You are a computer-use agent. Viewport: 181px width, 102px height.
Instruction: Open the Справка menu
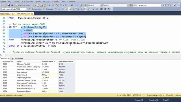coord(71,2)
